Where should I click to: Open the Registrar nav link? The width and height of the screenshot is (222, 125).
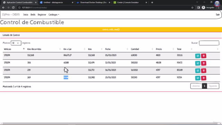[42, 15]
